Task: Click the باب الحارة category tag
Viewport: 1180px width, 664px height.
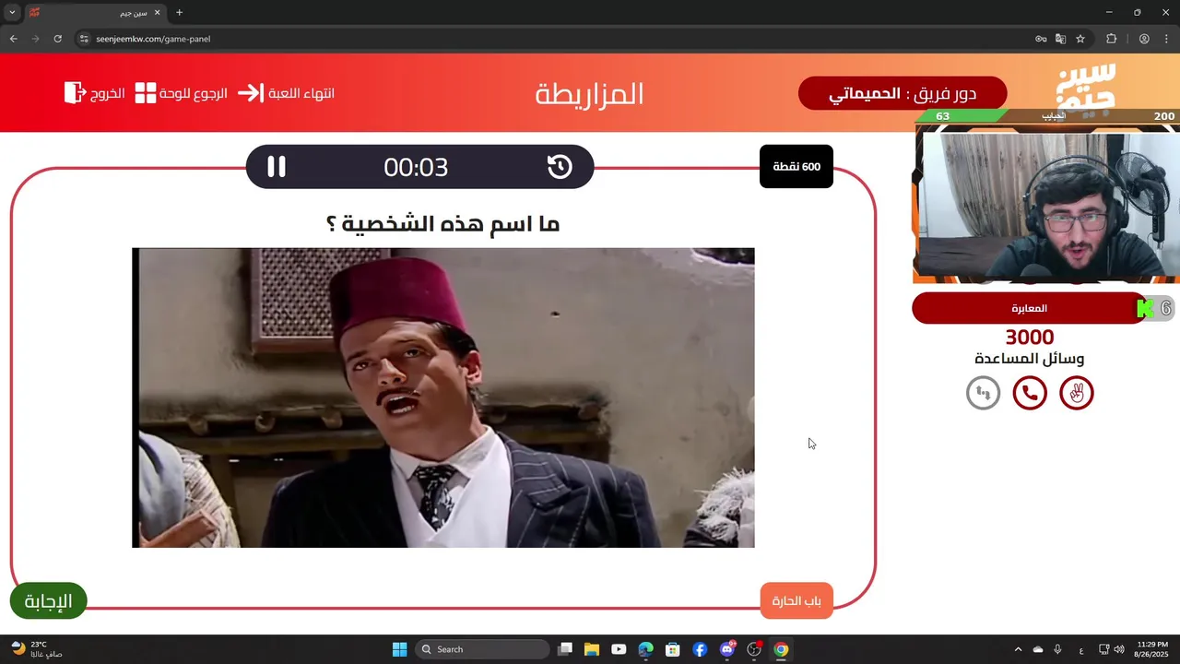Action: [796, 601]
